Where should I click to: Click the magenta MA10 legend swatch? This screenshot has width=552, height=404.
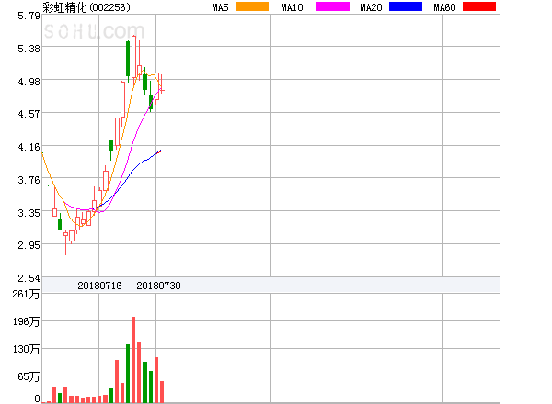tap(333, 6)
